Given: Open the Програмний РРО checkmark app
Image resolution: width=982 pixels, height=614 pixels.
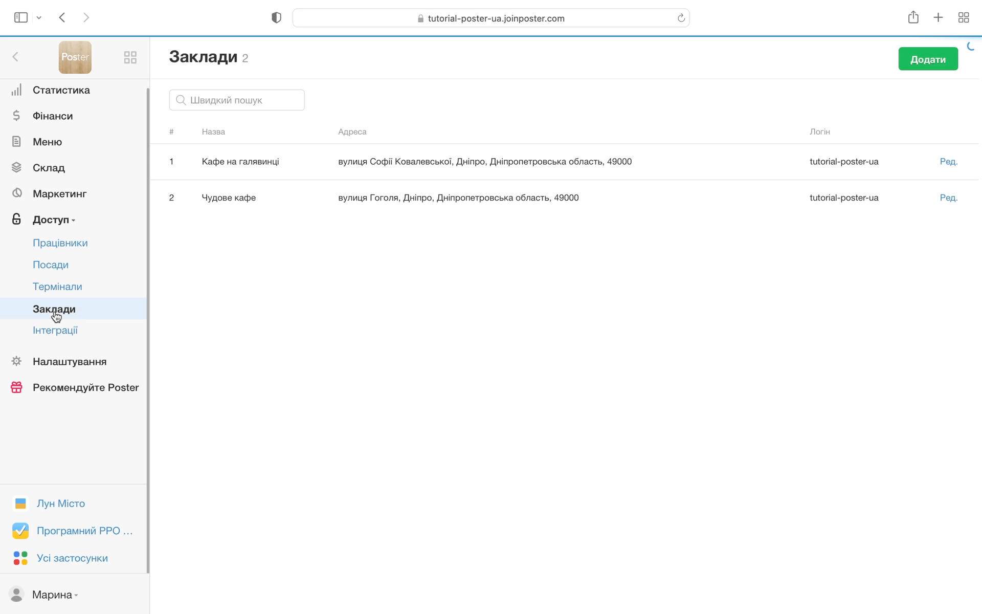Looking at the screenshot, I should pyautogui.click(x=20, y=531).
